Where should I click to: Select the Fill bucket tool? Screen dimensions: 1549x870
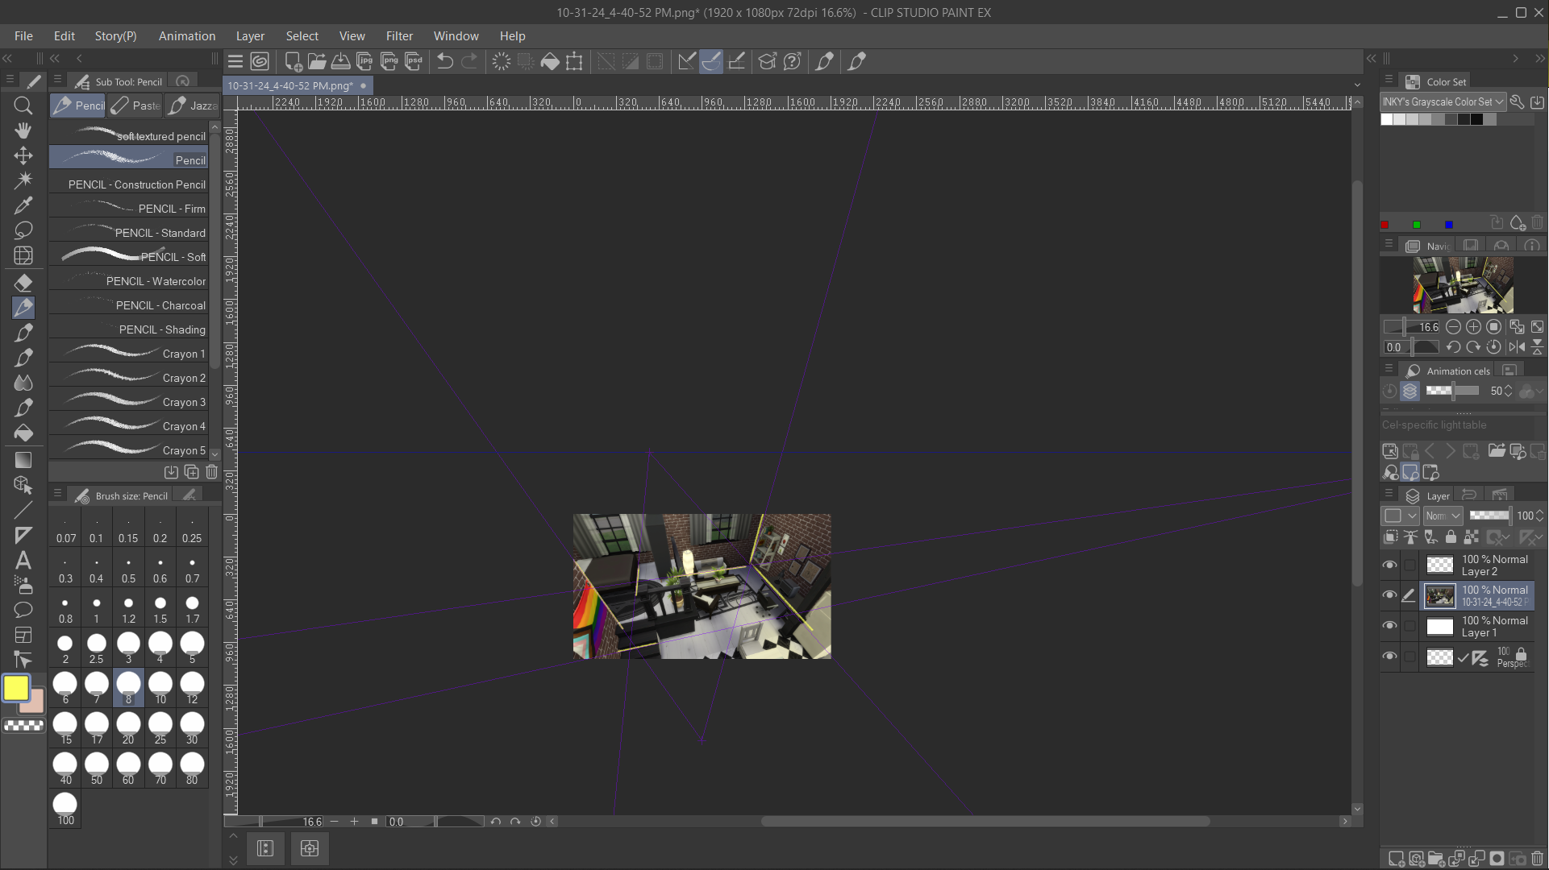23,433
